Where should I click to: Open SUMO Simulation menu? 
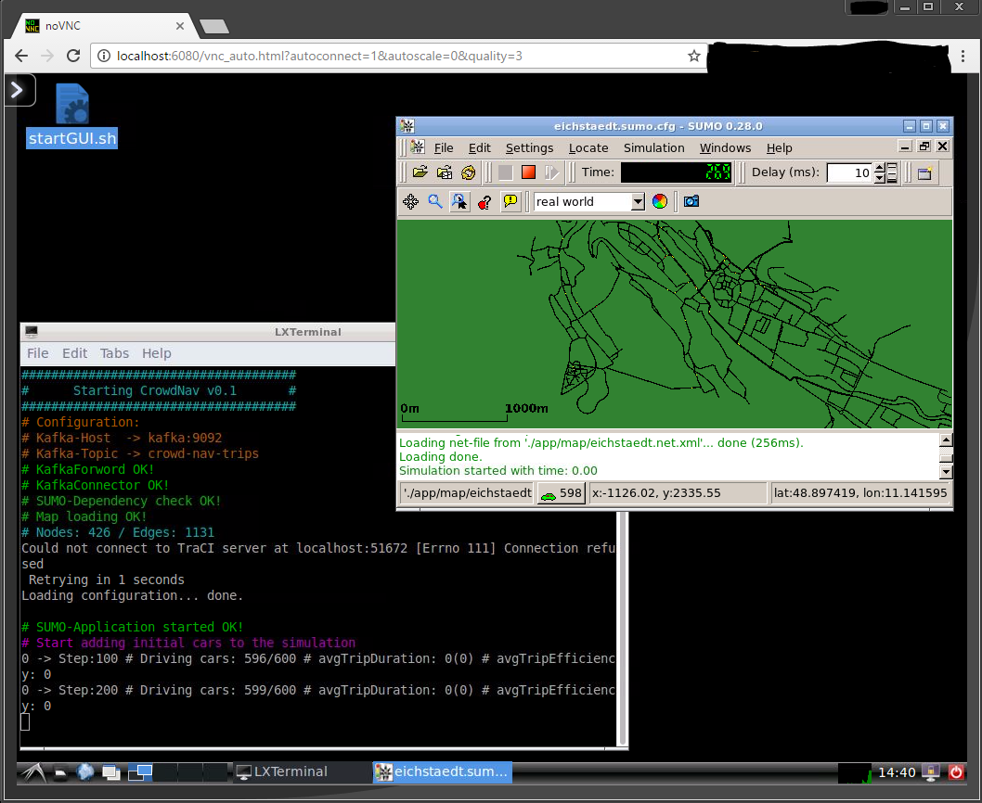(653, 147)
